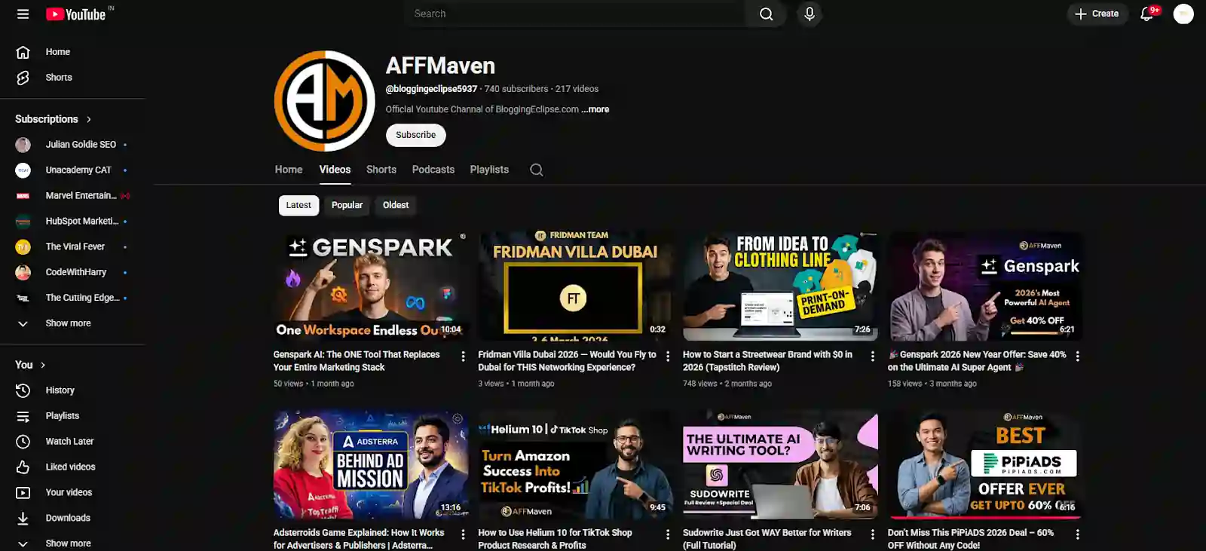Select the Latest sort chip
Image resolution: width=1206 pixels, height=551 pixels.
(x=298, y=205)
